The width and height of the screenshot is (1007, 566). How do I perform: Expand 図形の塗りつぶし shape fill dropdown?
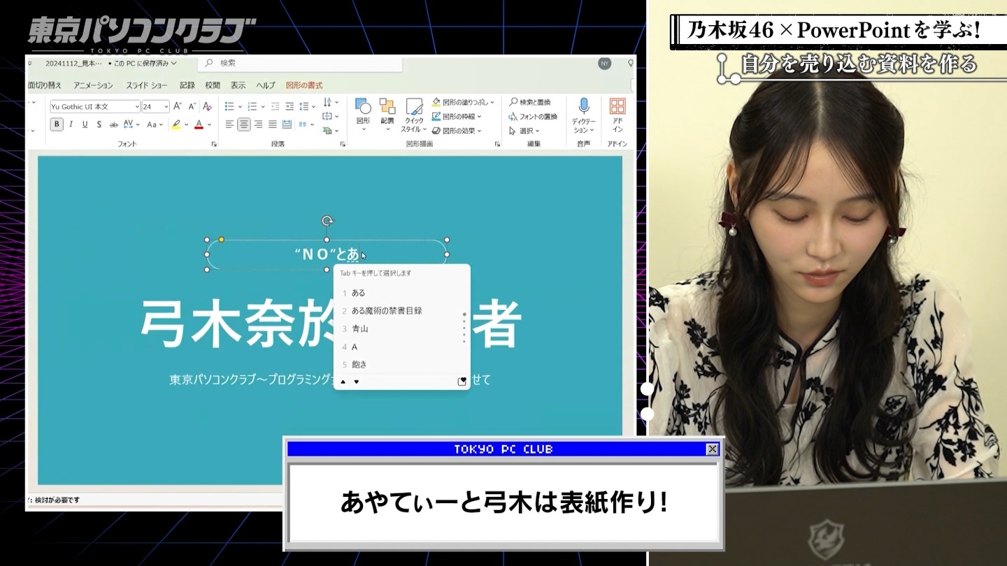(x=492, y=102)
